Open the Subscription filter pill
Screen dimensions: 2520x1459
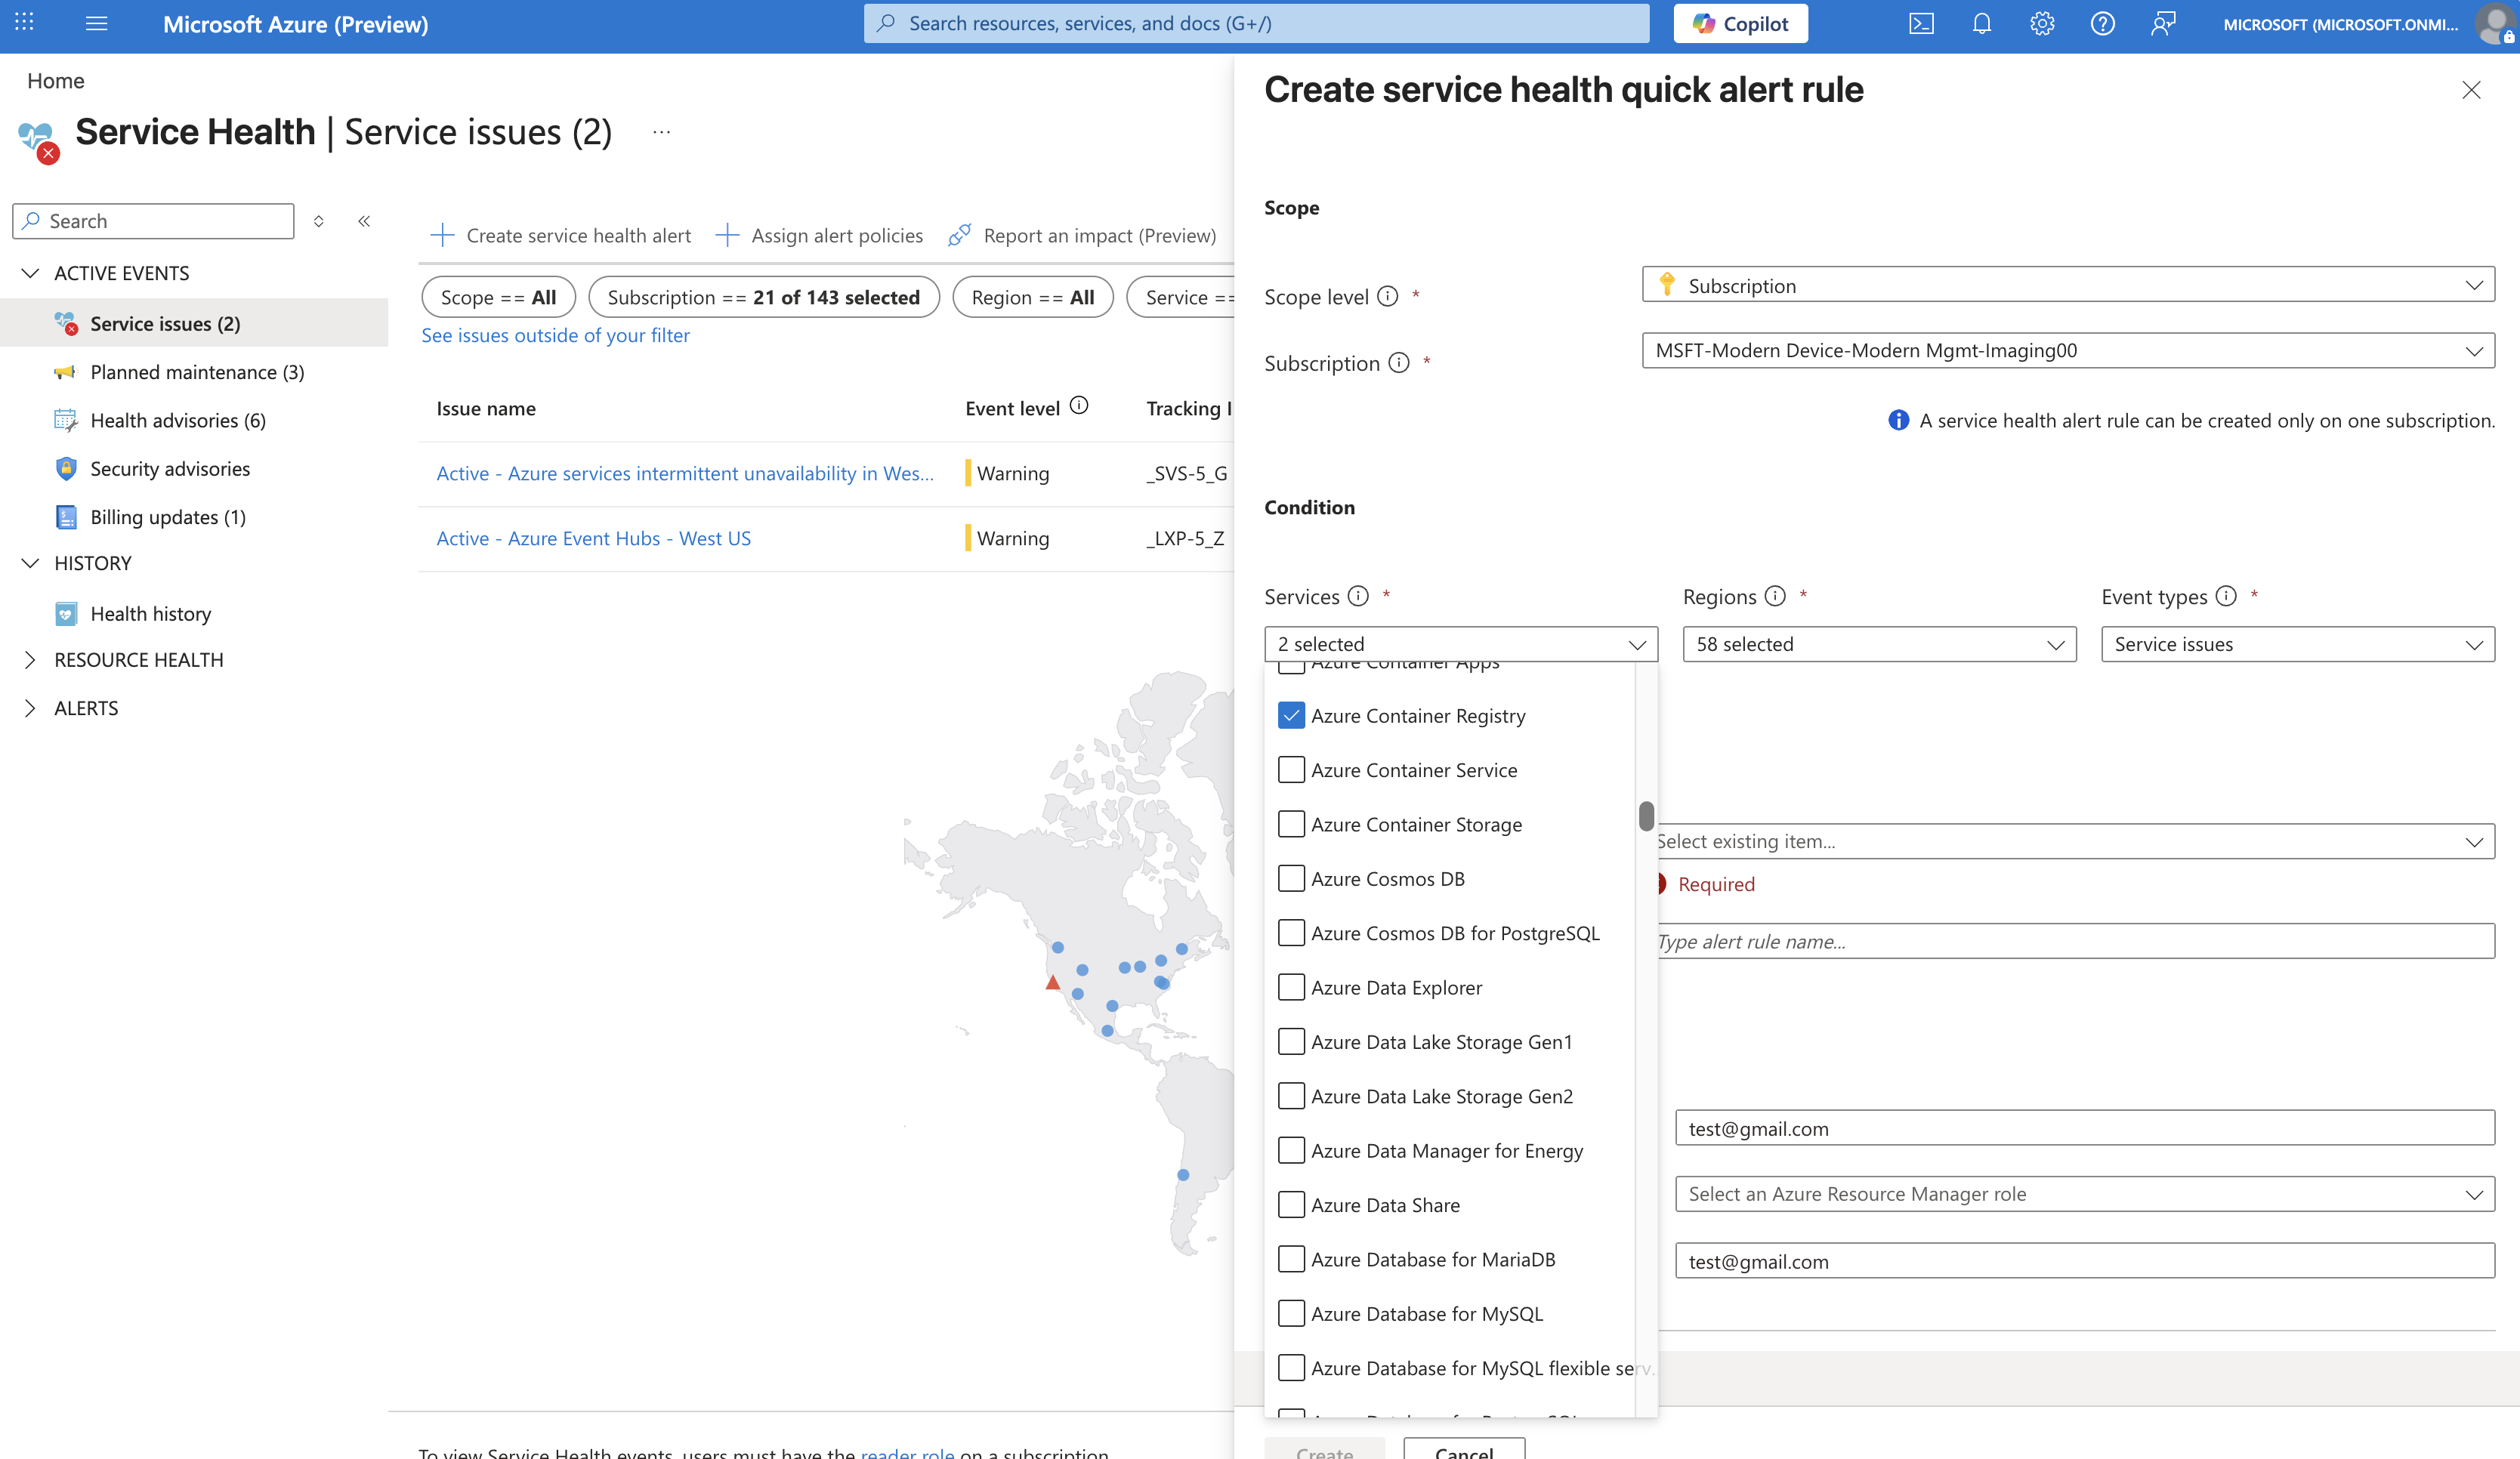(764, 297)
